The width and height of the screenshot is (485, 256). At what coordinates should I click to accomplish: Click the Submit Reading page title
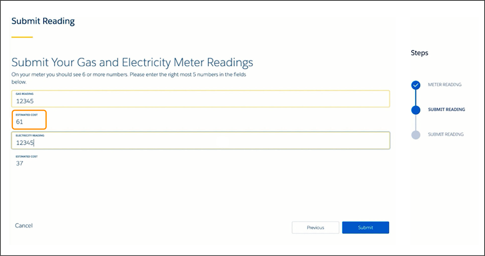coord(43,21)
